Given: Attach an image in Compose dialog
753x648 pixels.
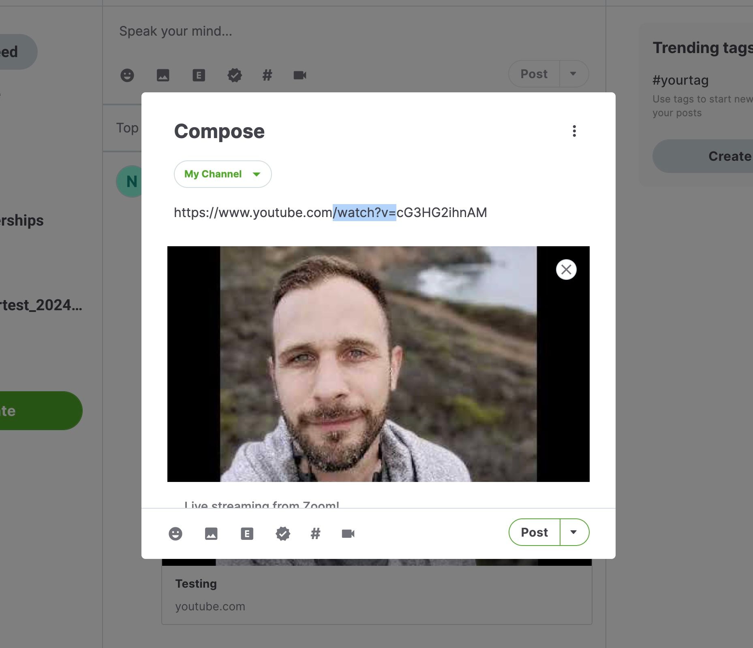Looking at the screenshot, I should [x=211, y=533].
